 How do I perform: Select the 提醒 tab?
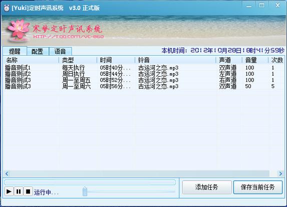tap(15, 51)
